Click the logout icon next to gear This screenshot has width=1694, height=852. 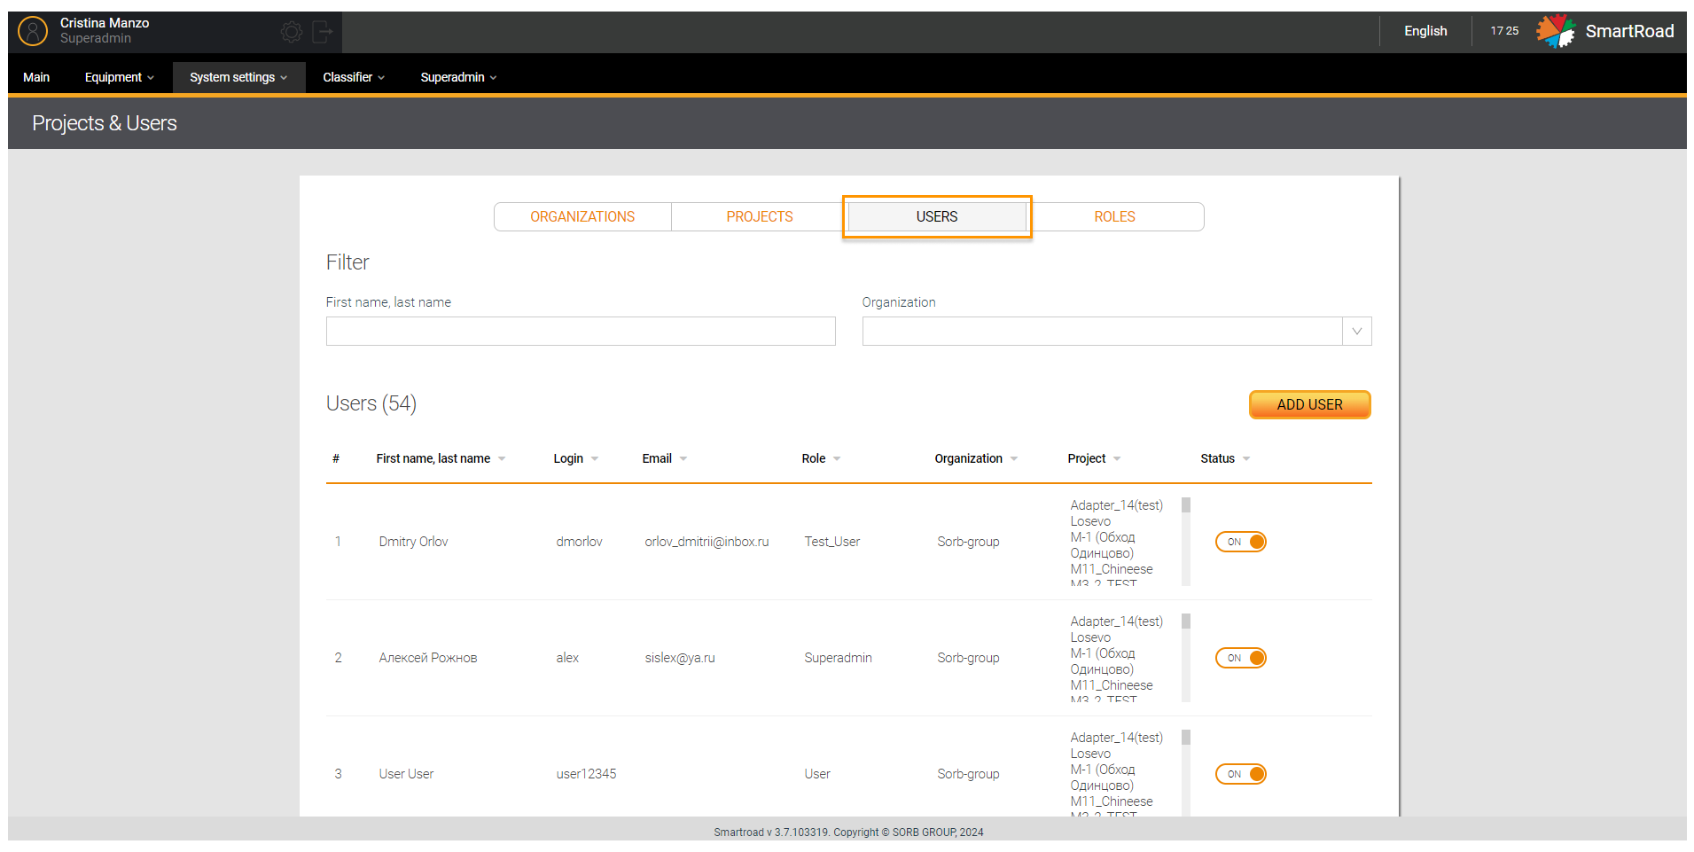tap(323, 33)
